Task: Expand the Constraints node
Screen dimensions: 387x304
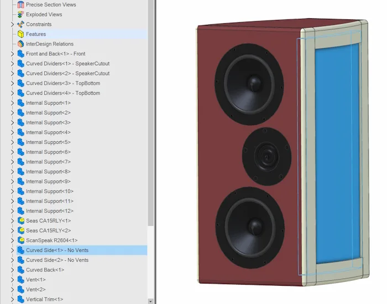Action: point(12,24)
